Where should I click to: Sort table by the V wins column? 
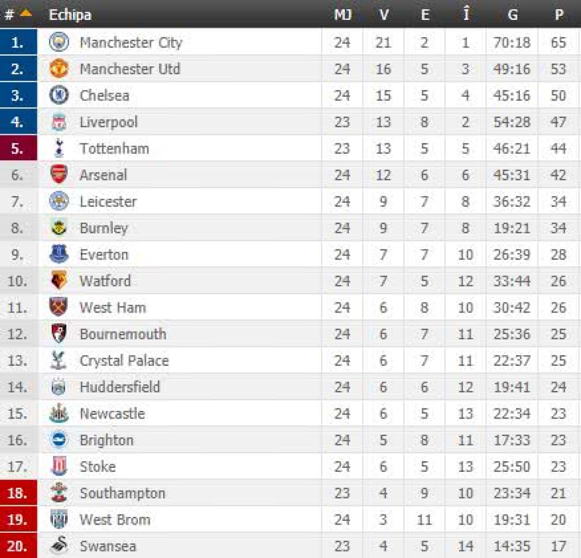383,15
